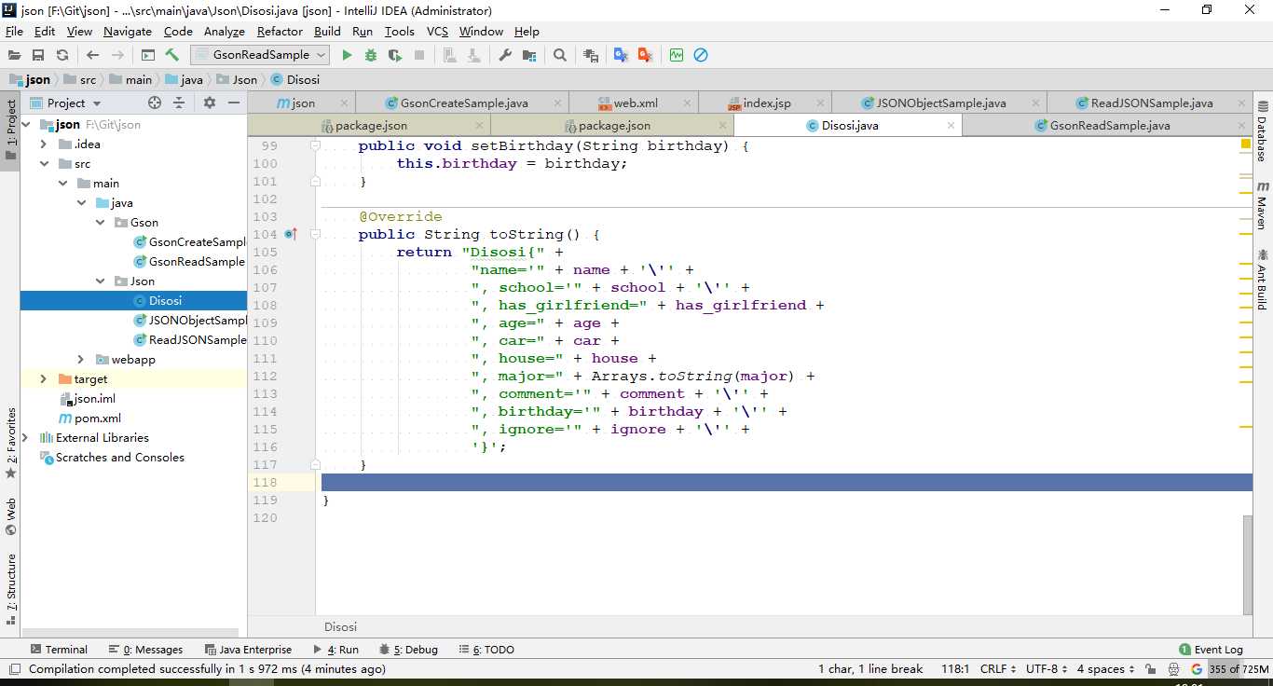Viewport: 1273px width, 686px height.
Task: Click the Search Everywhere magnifier icon
Action: tap(560, 55)
